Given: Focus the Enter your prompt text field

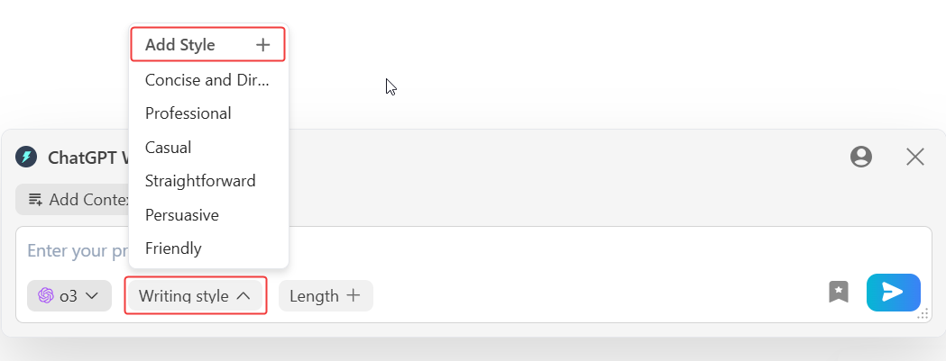Looking at the screenshot, I should coord(473,250).
